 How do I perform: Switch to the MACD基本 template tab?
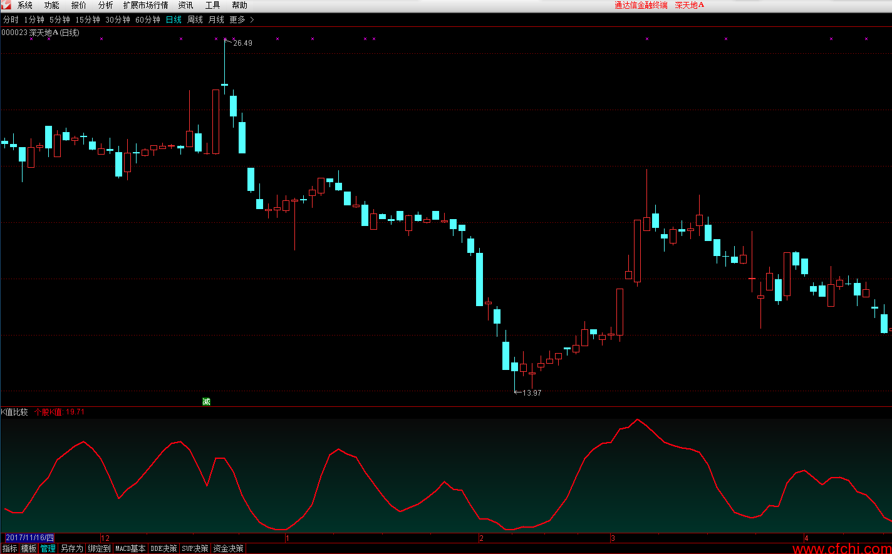130,548
